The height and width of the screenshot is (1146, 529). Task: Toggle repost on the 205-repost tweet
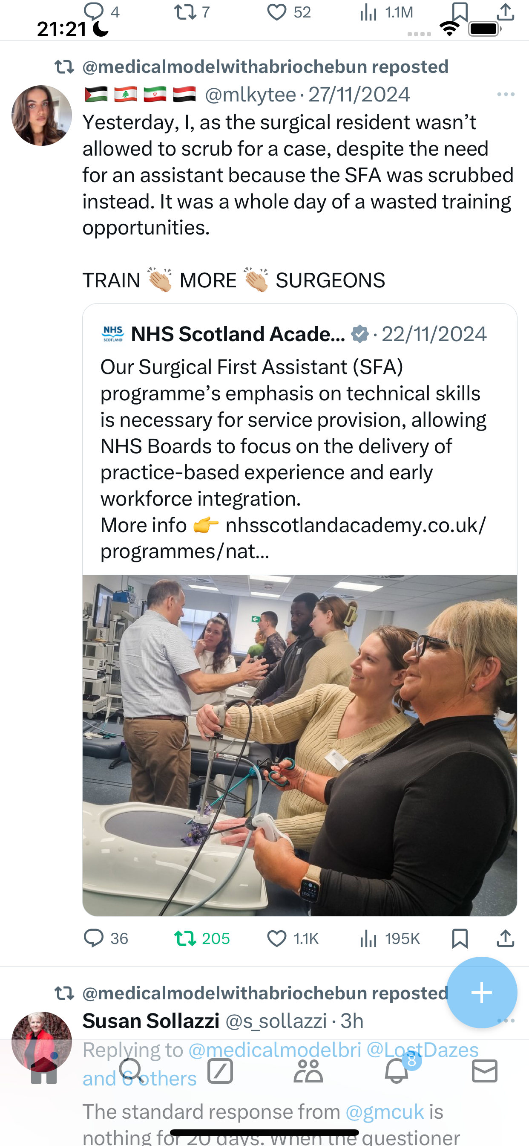pos(202,939)
